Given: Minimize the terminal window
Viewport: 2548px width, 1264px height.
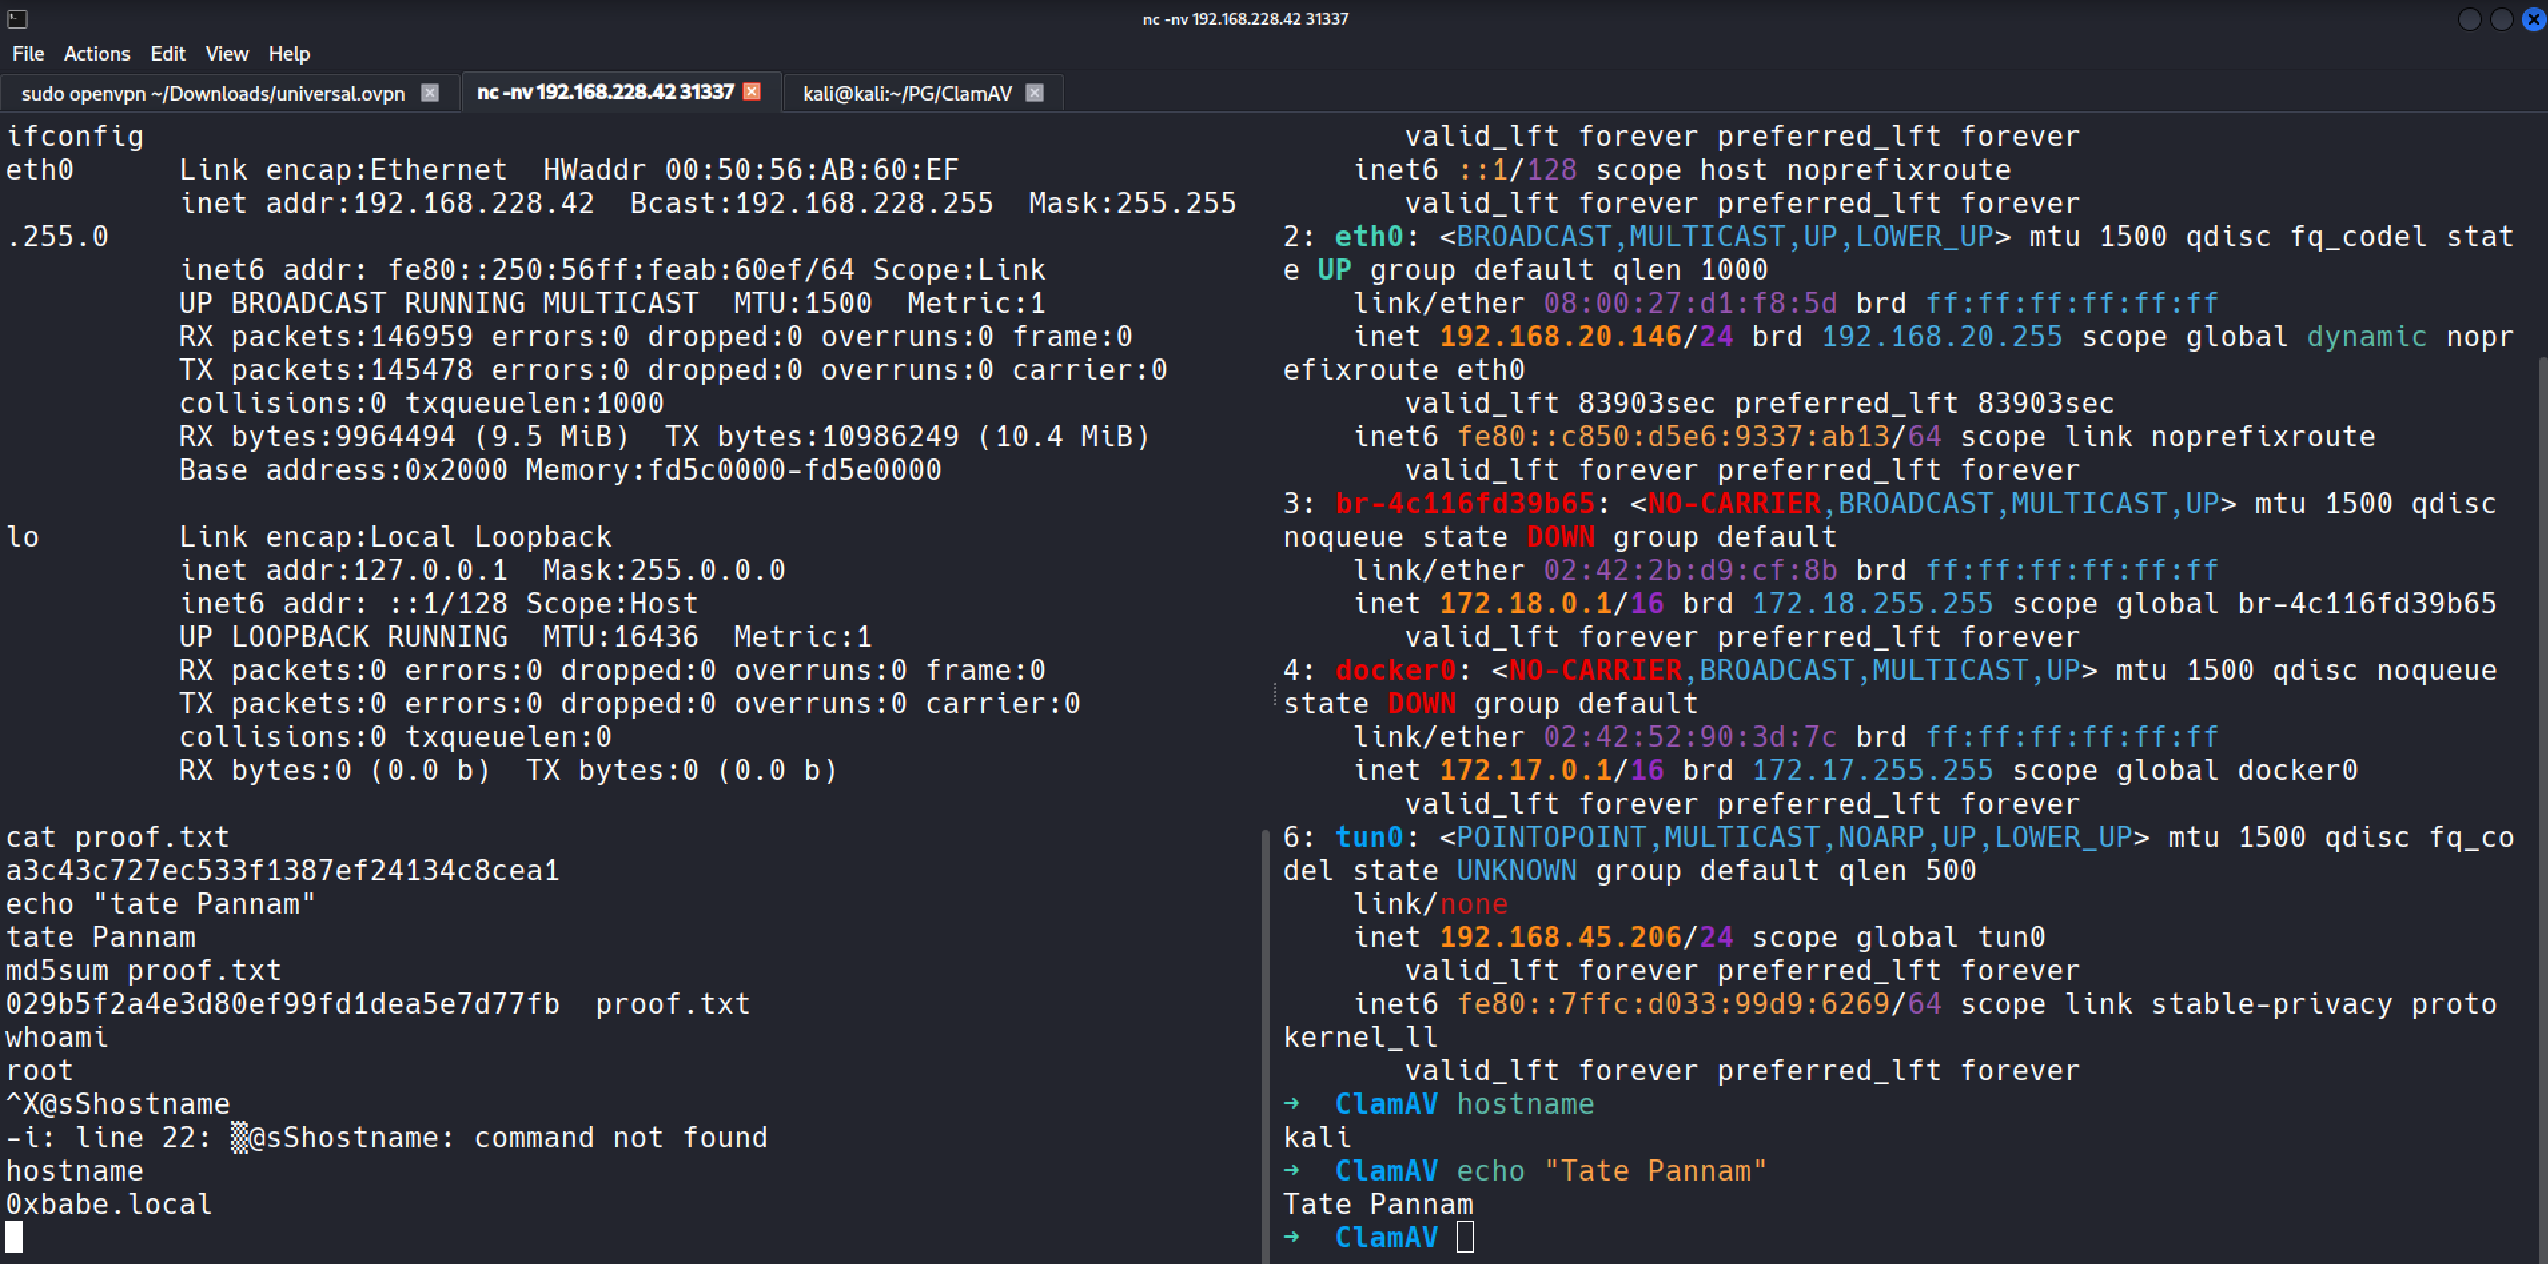Looking at the screenshot, I should tap(2469, 19).
